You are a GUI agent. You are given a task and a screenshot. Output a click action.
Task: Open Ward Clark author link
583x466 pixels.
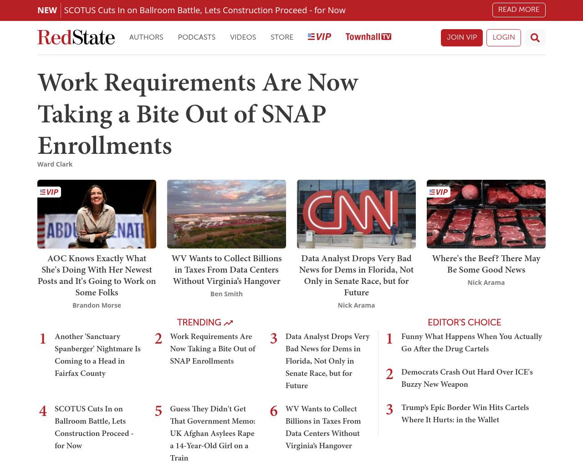[x=55, y=164]
